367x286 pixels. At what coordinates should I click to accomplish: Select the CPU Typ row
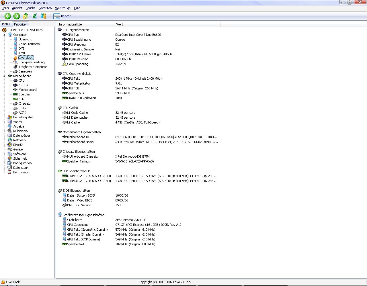click(x=138, y=35)
